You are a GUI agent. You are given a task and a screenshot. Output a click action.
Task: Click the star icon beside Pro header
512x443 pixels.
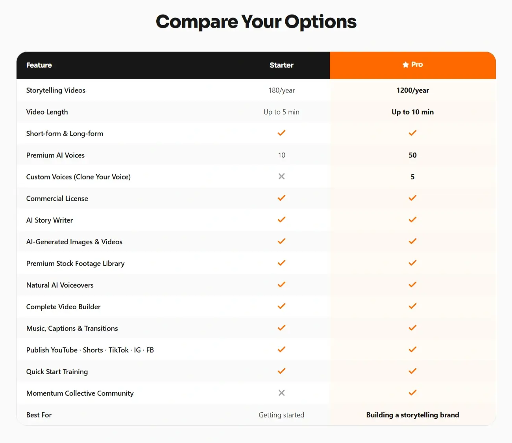[405, 65]
